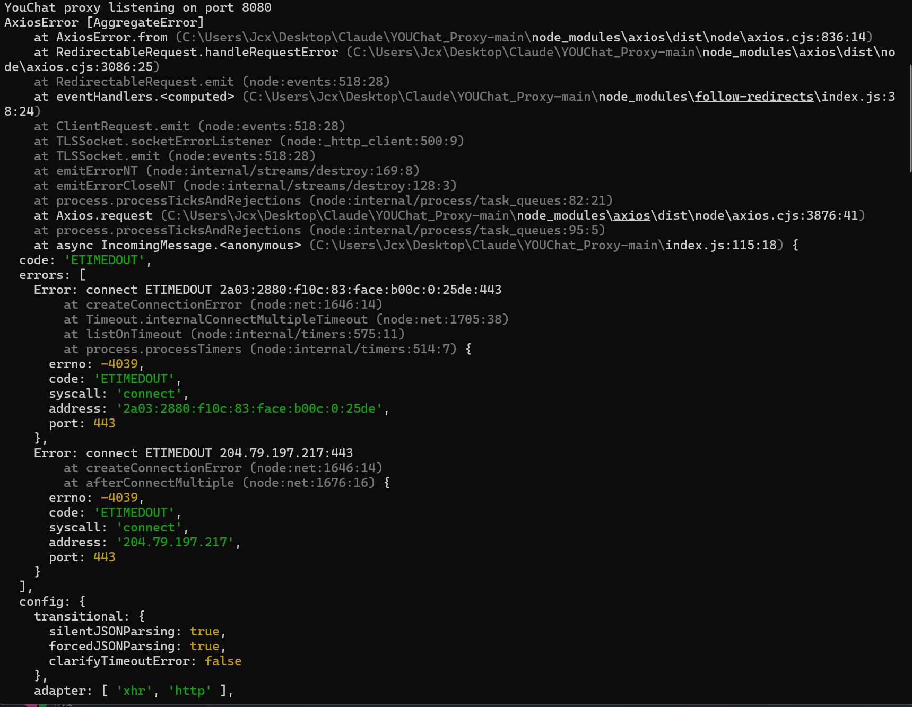Click the 'xhr' adapter string
Image resolution: width=912 pixels, height=707 pixels.
(134, 691)
